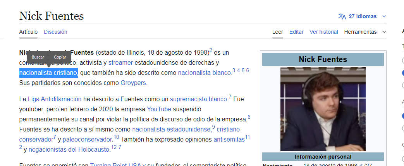The height and width of the screenshot is (166, 404).
Task: Follow the Groypers link
Action: click(134, 83)
